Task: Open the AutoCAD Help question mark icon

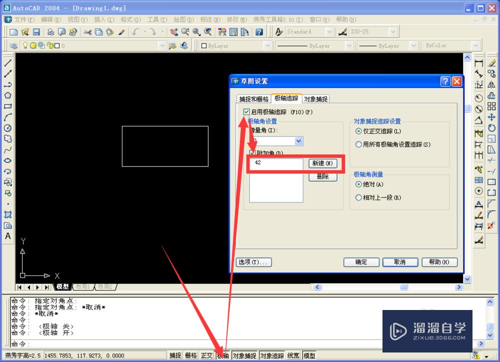Action: point(259,31)
